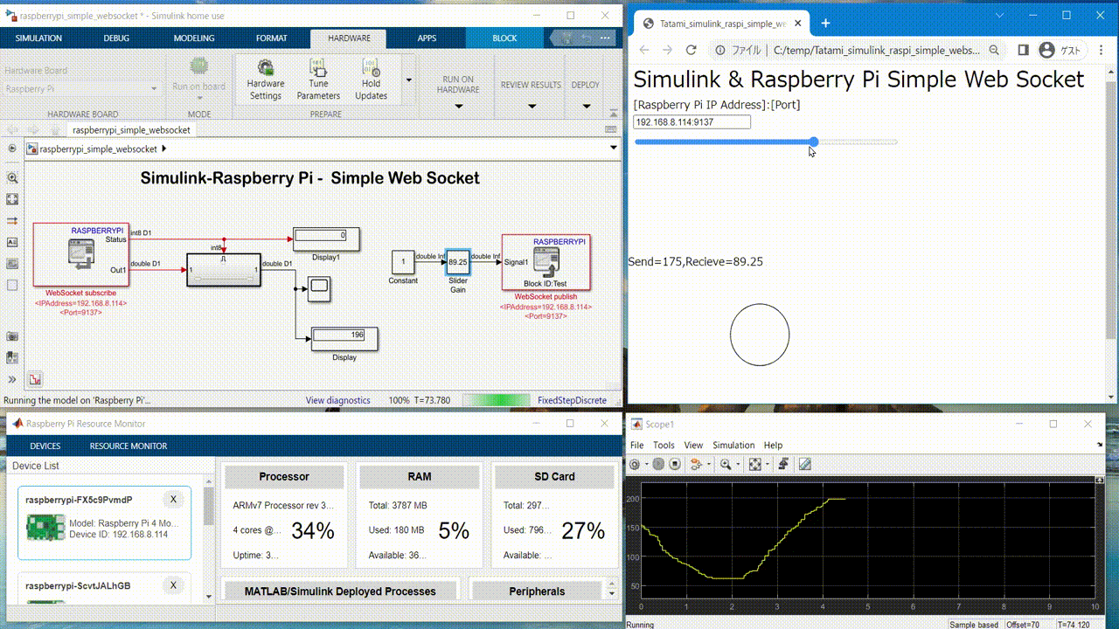Switch to the APPS ribbon tab

(427, 38)
